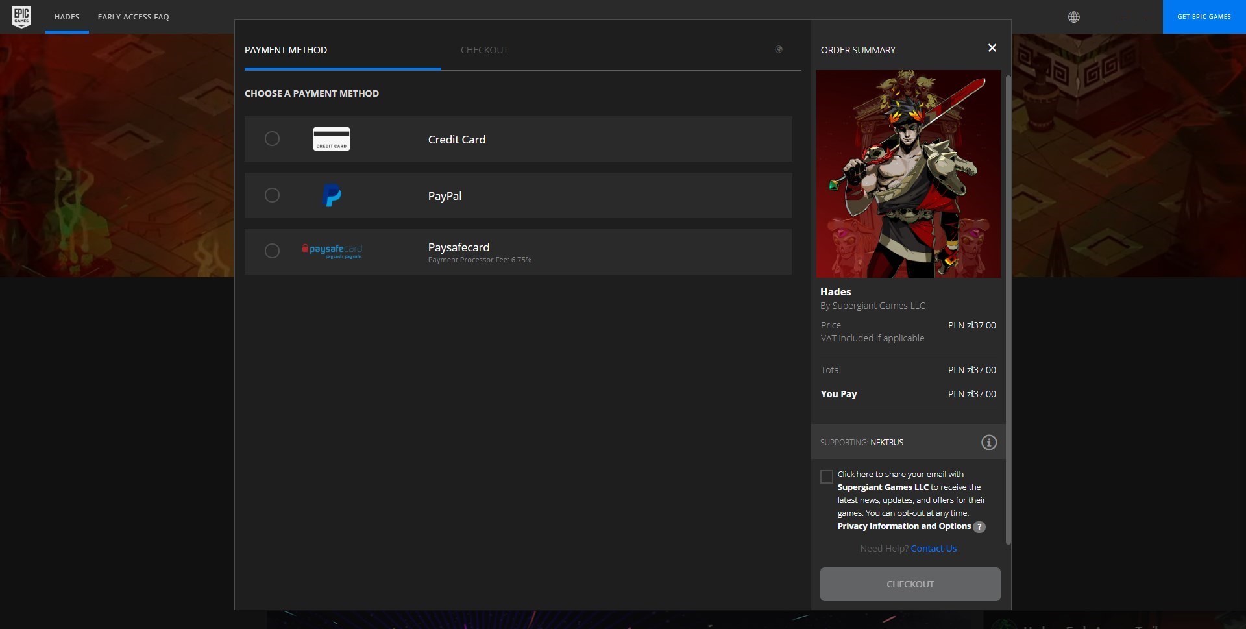Click the PayPal label
The width and height of the screenshot is (1246, 629).
[x=445, y=196]
